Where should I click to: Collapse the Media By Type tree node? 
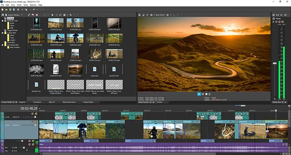click(3, 21)
